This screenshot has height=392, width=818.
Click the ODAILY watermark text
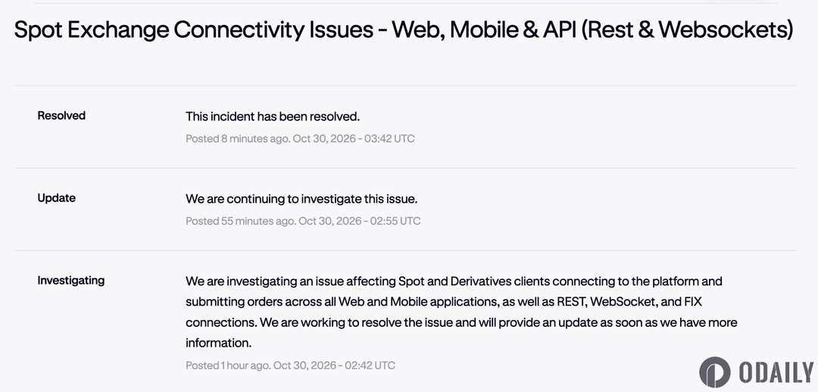[x=777, y=373]
